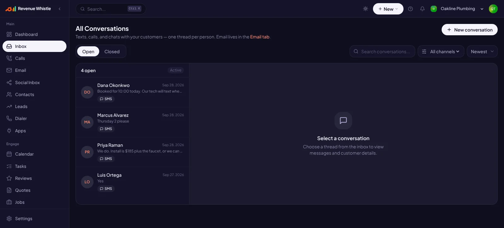Screen dimensions: 504x228
Task: Go to Calls in the sidebar
Action: 34,58
